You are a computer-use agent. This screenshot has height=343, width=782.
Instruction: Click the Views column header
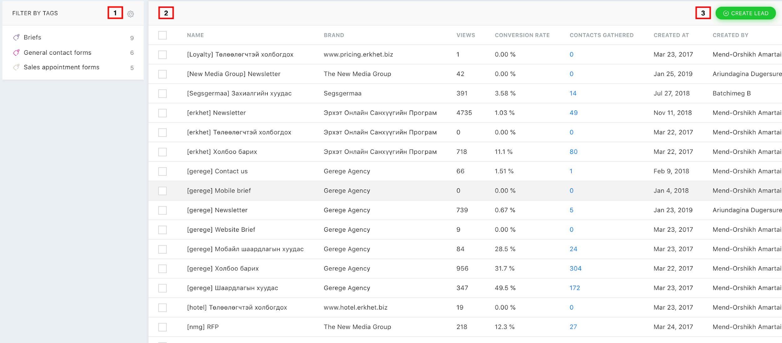tap(465, 35)
